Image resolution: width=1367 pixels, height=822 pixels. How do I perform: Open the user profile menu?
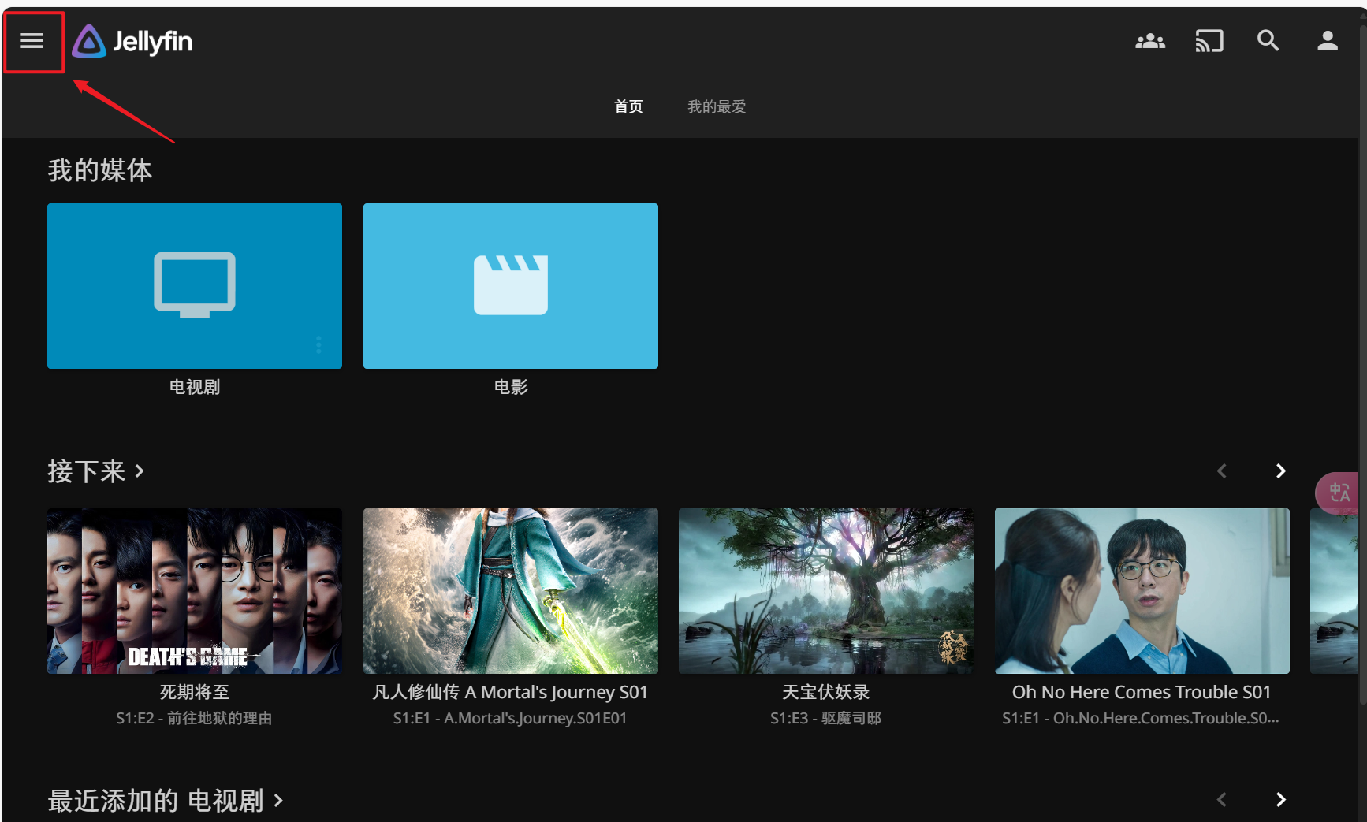tap(1327, 41)
